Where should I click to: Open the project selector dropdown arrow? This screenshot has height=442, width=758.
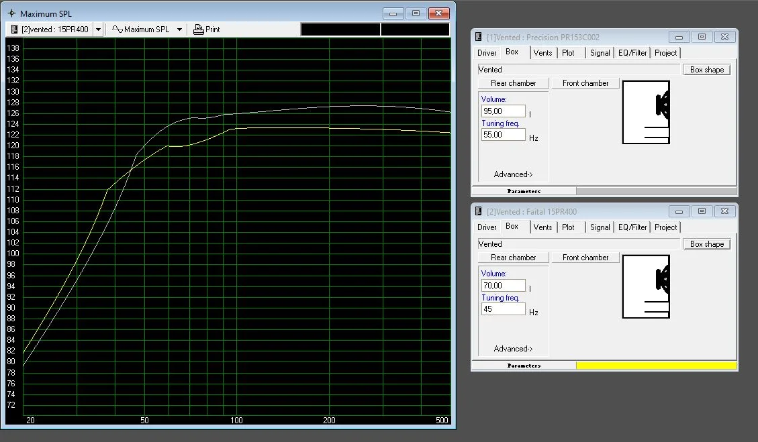click(98, 30)
